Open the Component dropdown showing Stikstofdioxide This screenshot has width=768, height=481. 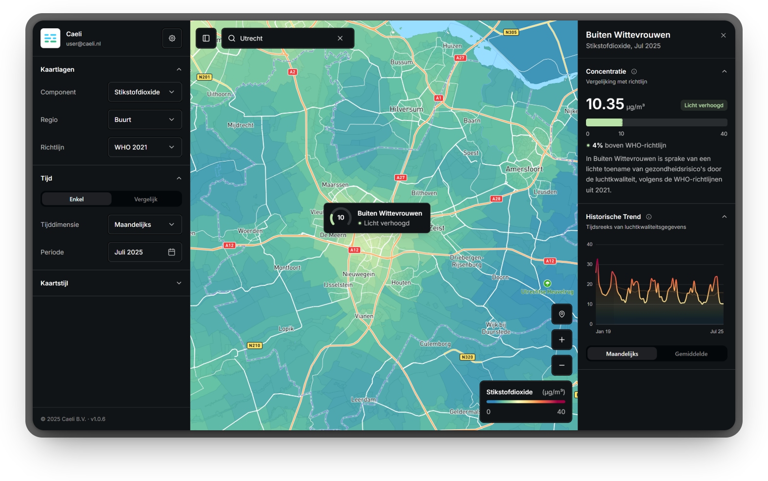pos(144,92)
